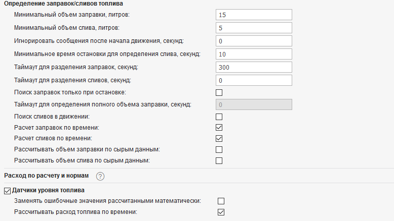
Task: Click Минимальное время остановки для слива field
Action: (254, 54)
